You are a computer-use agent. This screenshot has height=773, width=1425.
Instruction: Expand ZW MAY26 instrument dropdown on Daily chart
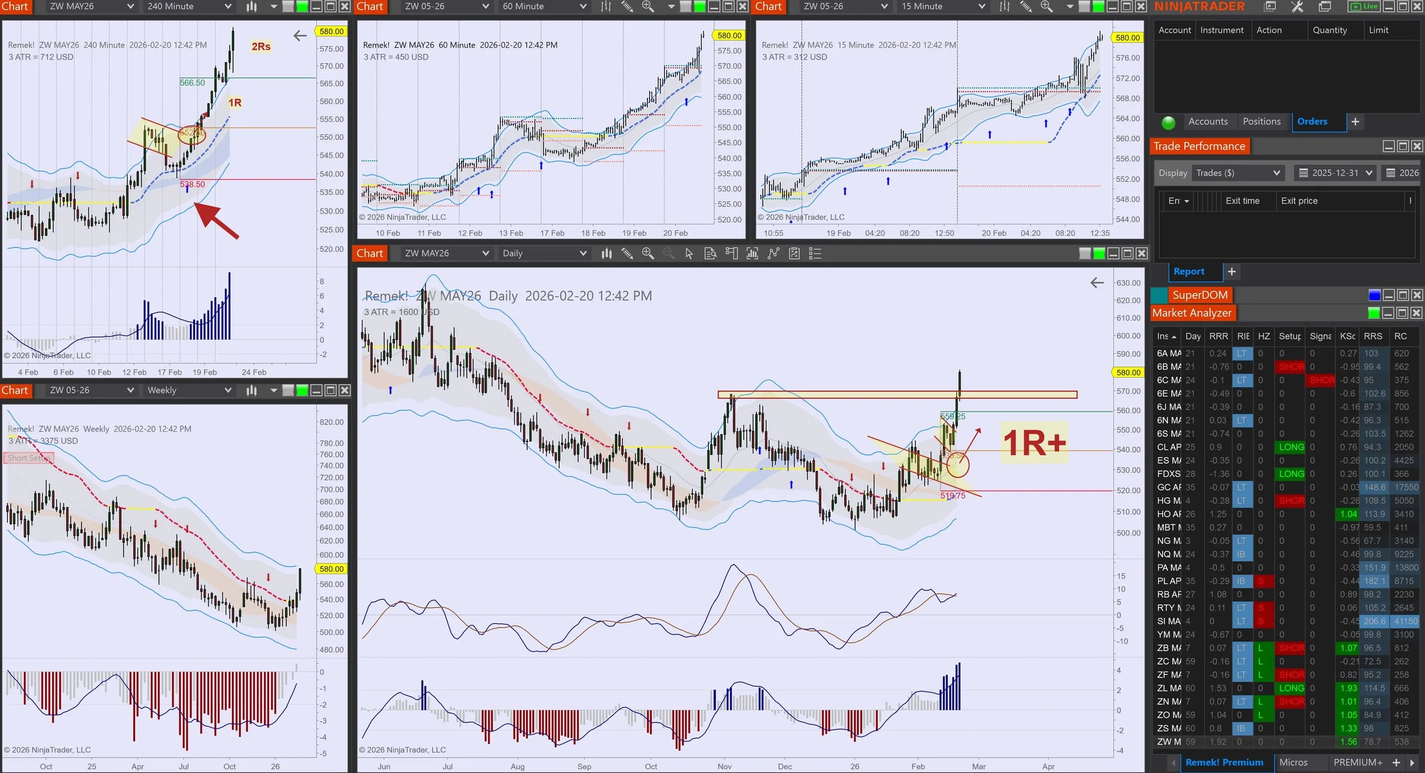click(485, 253)
